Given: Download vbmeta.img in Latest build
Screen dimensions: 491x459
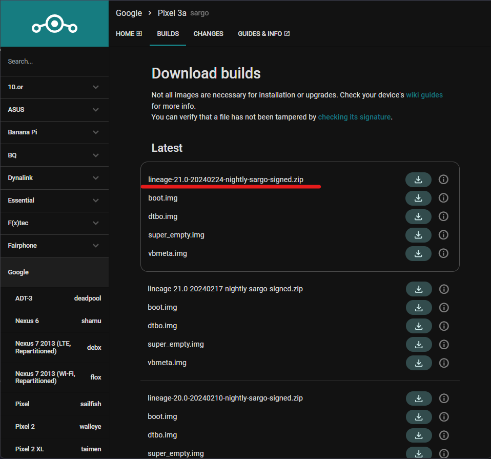Looking at the screenshot, I should point(418,253).
